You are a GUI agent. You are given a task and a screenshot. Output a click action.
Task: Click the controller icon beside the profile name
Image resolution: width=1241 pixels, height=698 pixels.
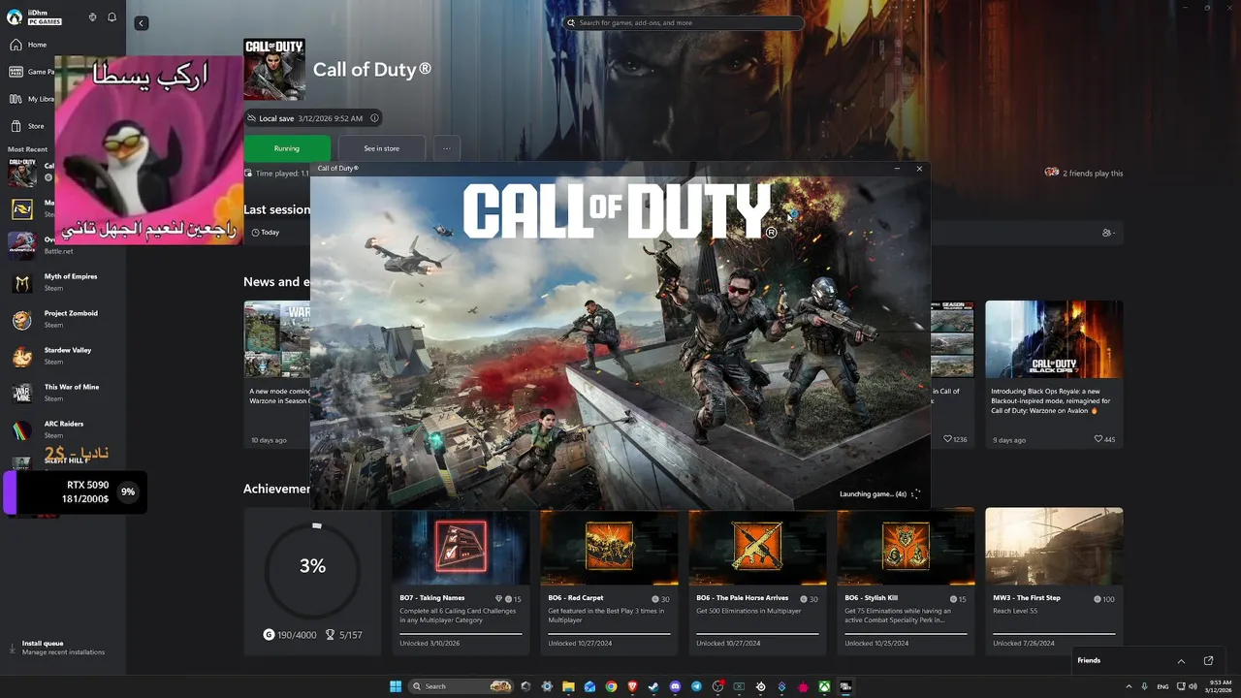coord(92,17)
